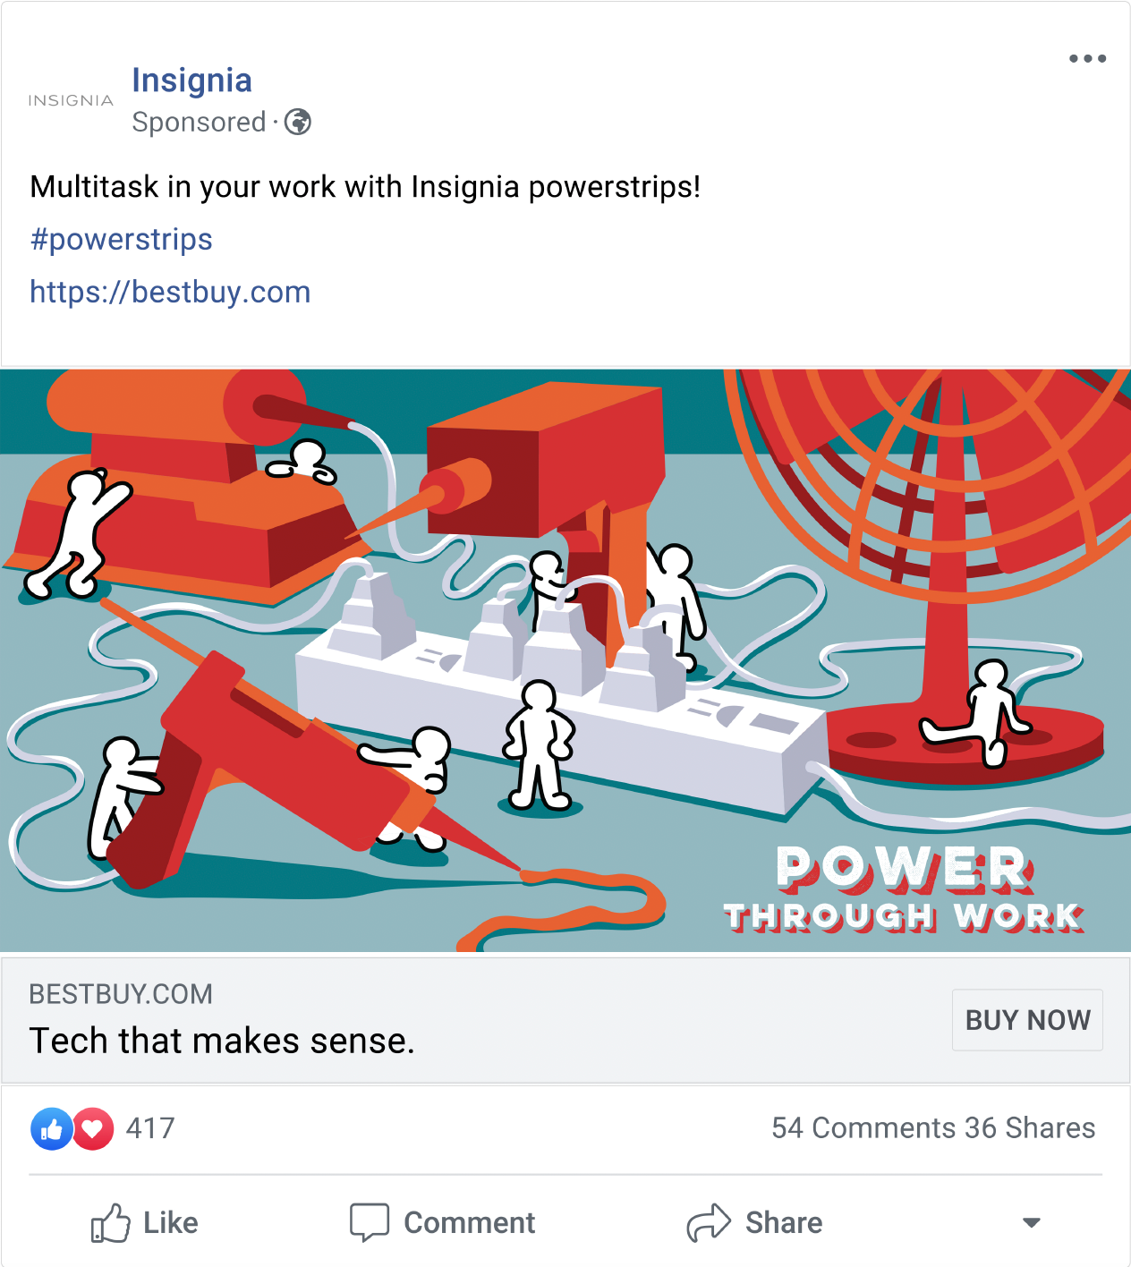Screen dimensions: 1131x1267
Task: Click the Sponsored label
Action: (x=199, y=122)
